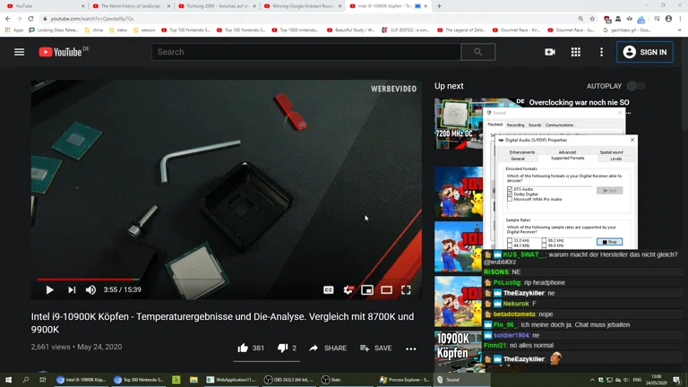Screen dimensions: 688x387
Task: Show hidden system tray icons chevron
Action: tap(592, 380)
